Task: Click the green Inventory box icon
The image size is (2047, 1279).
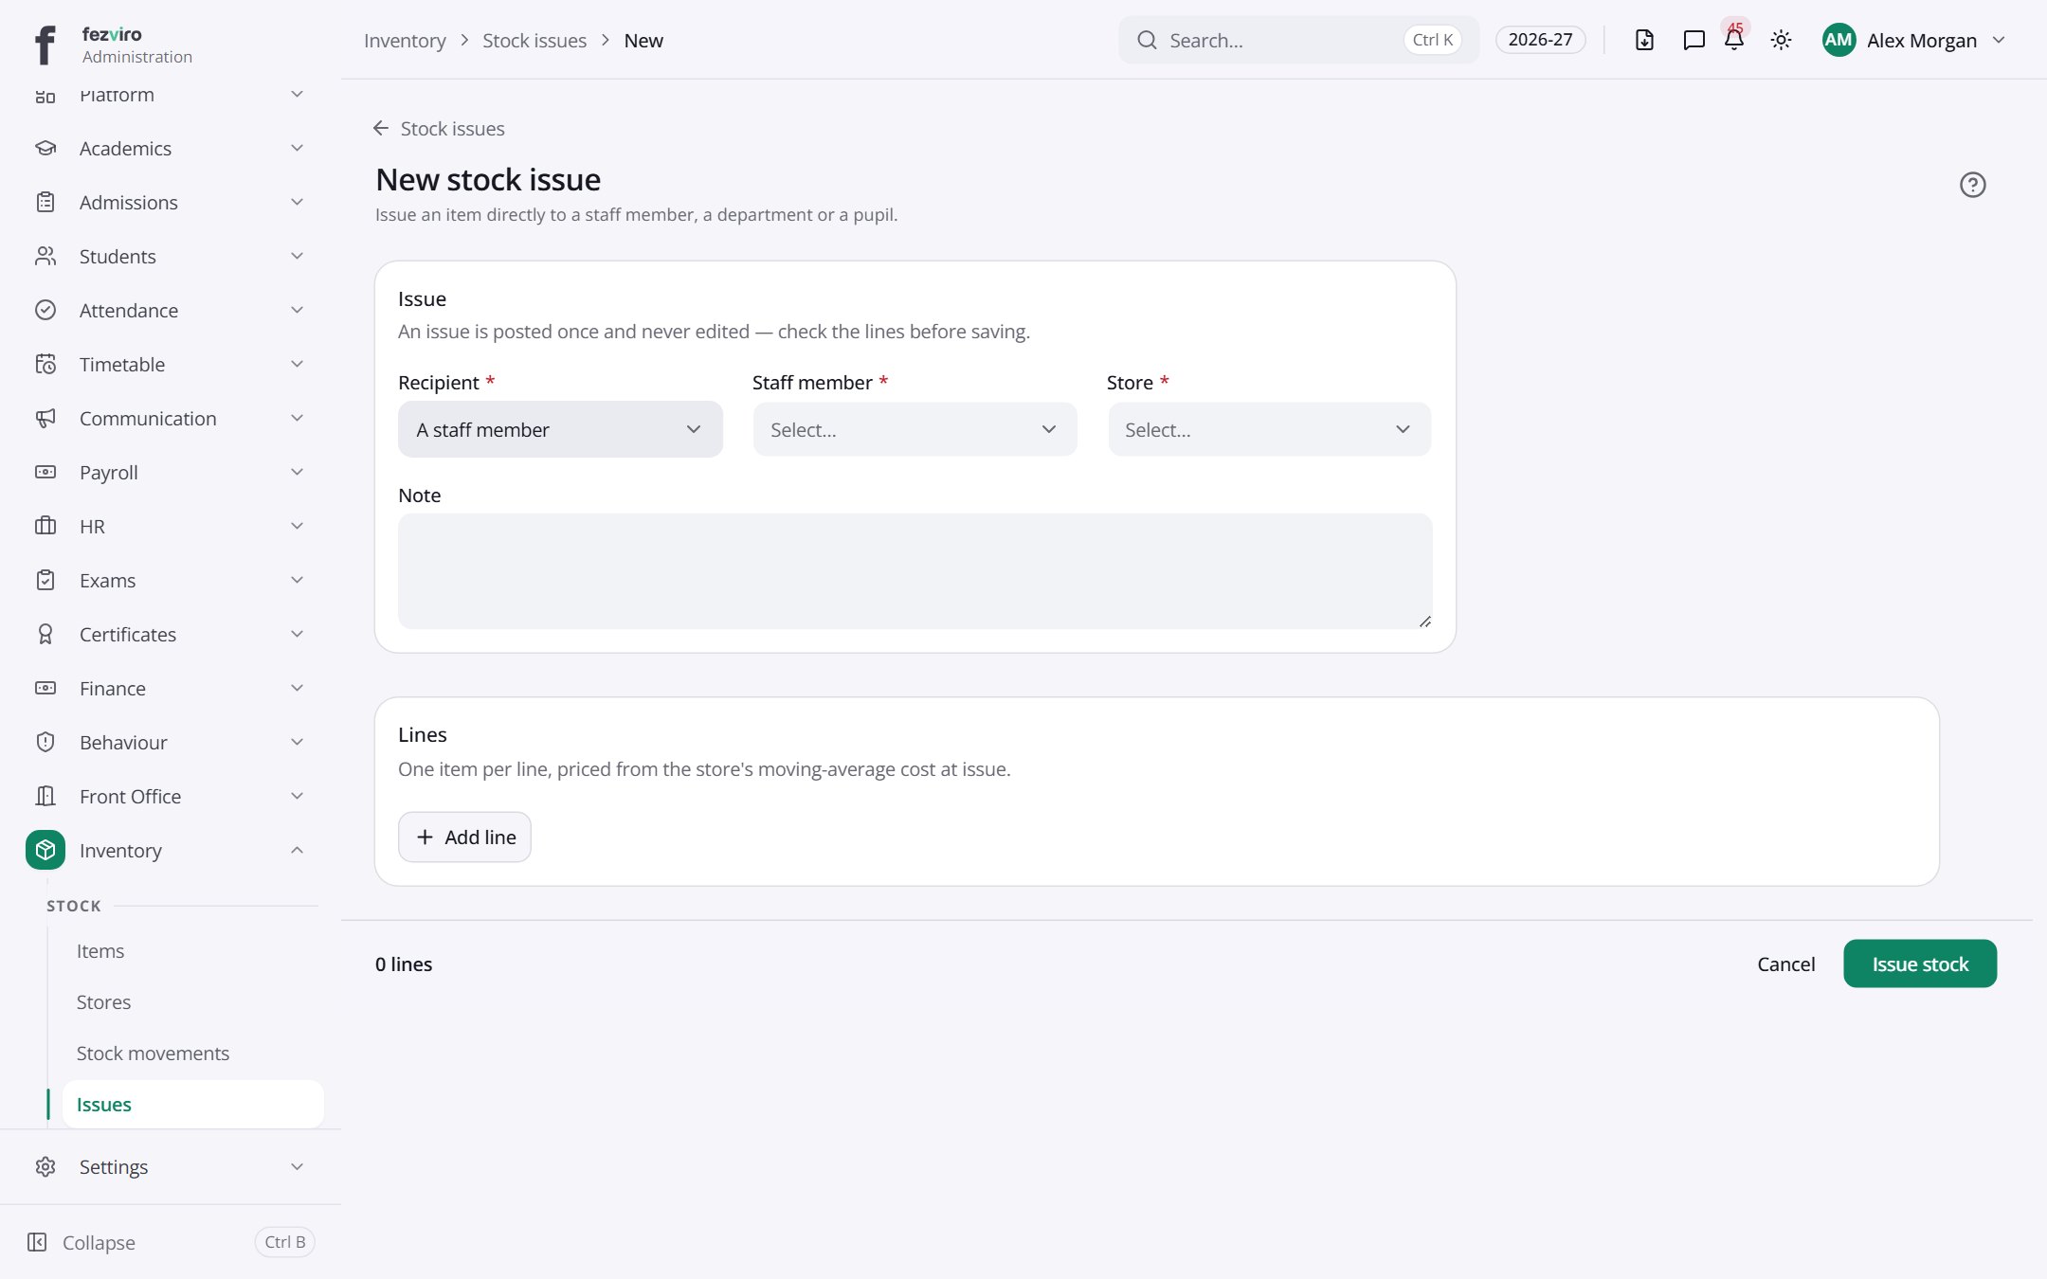Action: pos(45,850)
